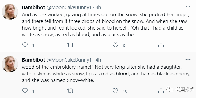Open second tweet text about embroidery frame
The width and height of the screenshot is (201, 98).
coord(106,74)
